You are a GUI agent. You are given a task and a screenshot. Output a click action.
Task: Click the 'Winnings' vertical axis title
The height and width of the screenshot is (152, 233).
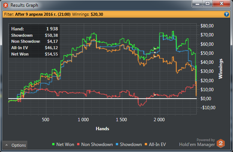(x=221, y=69)
